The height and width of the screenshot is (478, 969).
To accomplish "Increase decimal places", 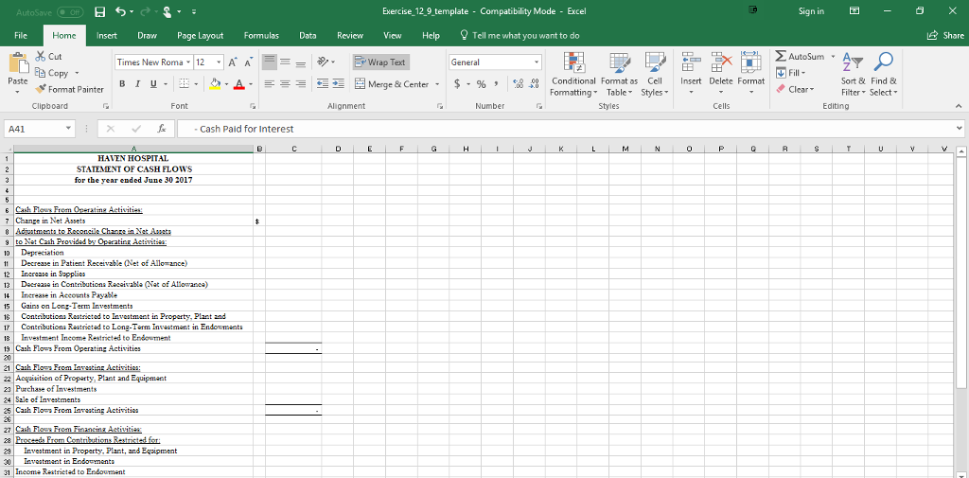I will 518,84.
